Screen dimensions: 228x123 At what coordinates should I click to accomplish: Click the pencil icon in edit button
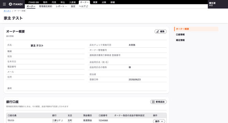coord(158,31)
